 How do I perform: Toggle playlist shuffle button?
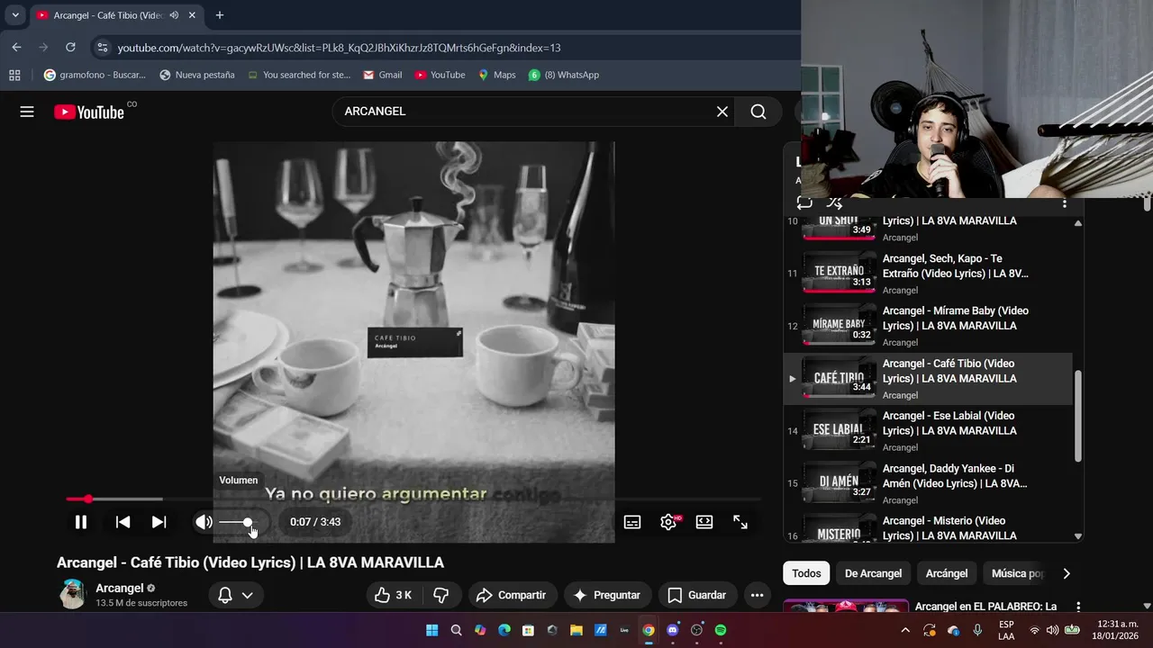(x=835, y=203)
